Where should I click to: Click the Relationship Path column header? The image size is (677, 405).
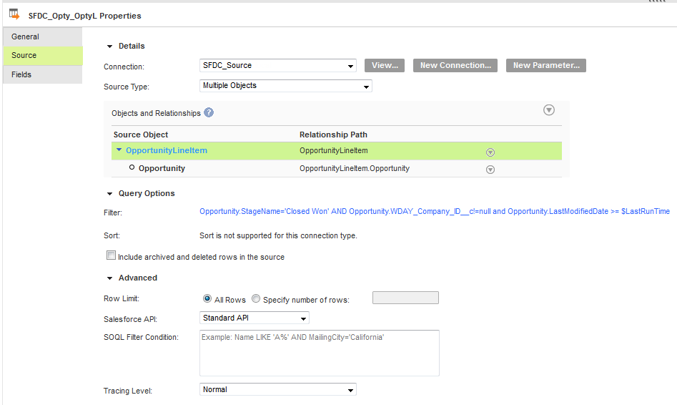333,135
